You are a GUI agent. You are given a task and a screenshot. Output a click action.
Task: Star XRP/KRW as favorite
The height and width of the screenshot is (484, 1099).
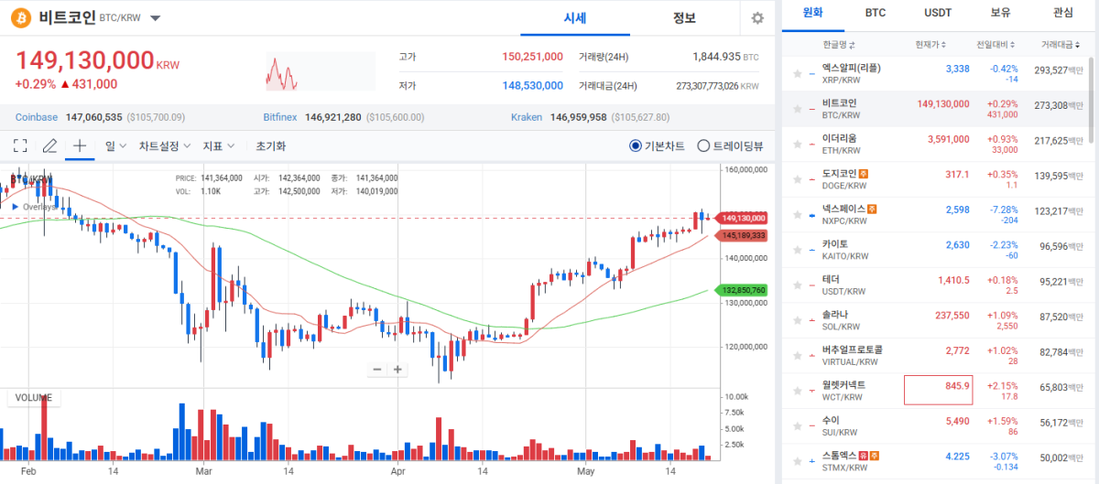[799, 74]
